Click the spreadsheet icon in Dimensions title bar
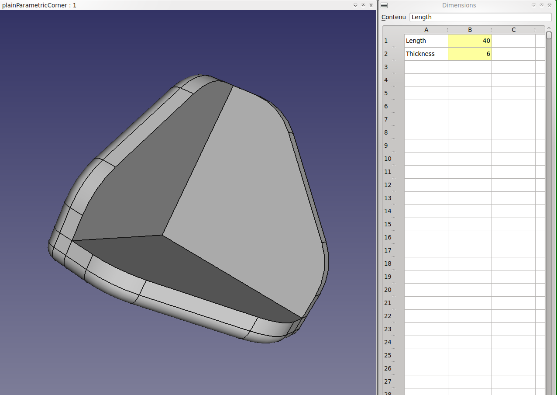The width and height of the screenshot is (557, 395). tap(384, 5)
